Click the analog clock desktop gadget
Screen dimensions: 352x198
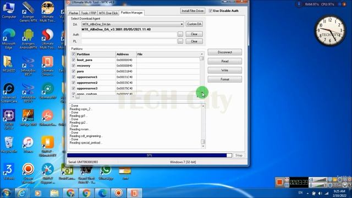330,31
